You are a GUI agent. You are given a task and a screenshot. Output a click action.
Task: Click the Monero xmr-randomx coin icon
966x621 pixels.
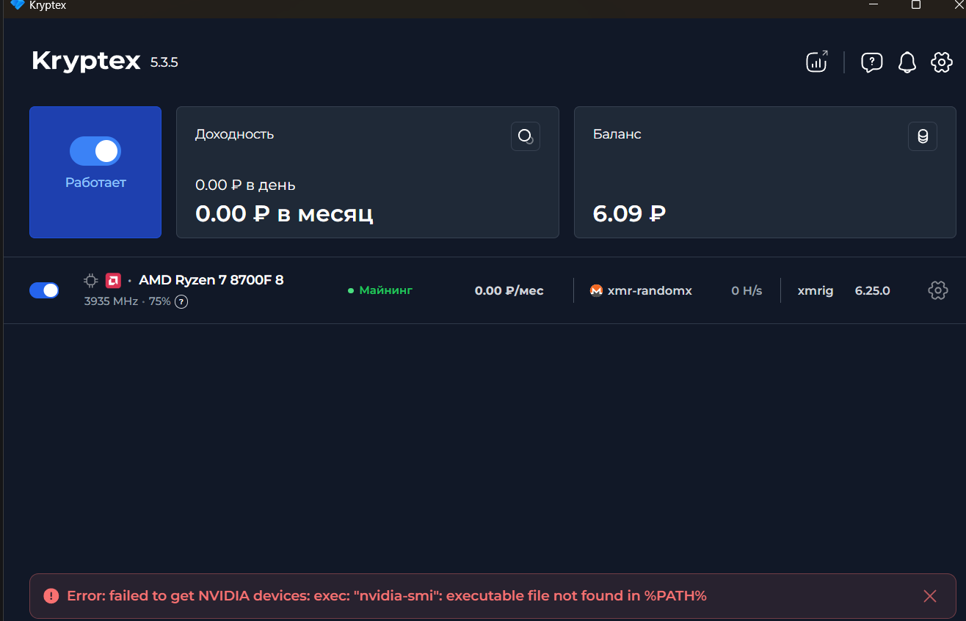[x=596, y=290]
